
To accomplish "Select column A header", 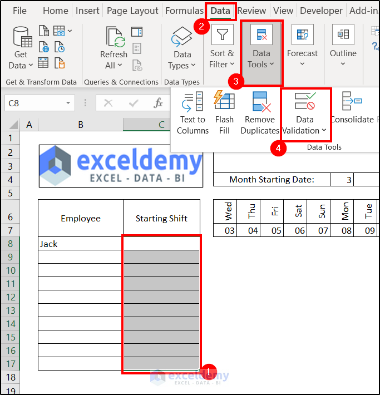I will click(29, 125).
